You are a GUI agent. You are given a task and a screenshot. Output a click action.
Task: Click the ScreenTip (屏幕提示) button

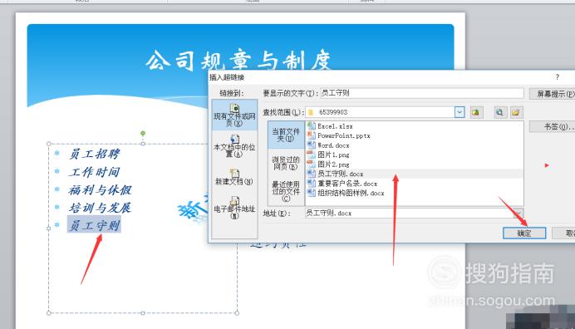(x=553, y=94)
